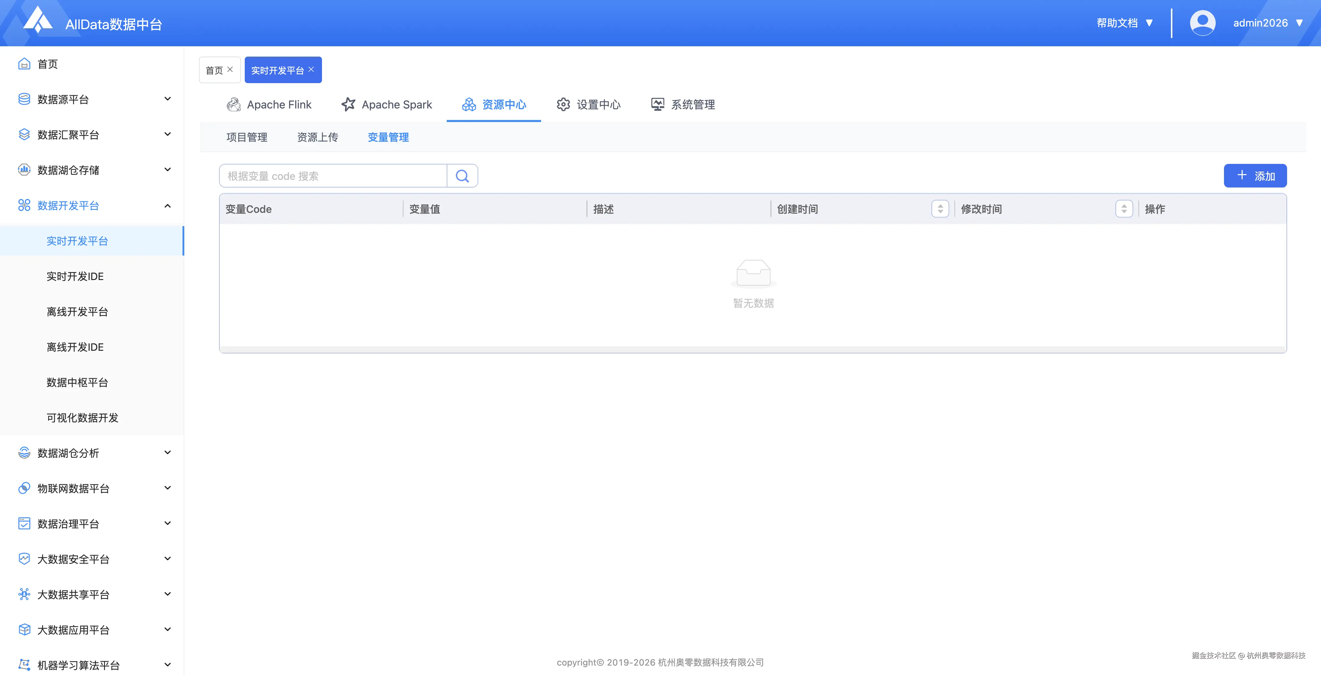1321x675 pixels.
Task: Click the 数据汇聚平台 layers icon
Action: (24, 134)
